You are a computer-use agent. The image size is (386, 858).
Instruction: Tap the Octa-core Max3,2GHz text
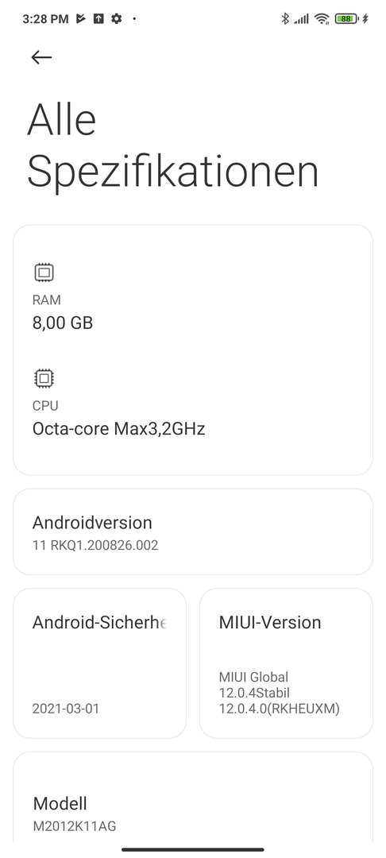(118, 428)
